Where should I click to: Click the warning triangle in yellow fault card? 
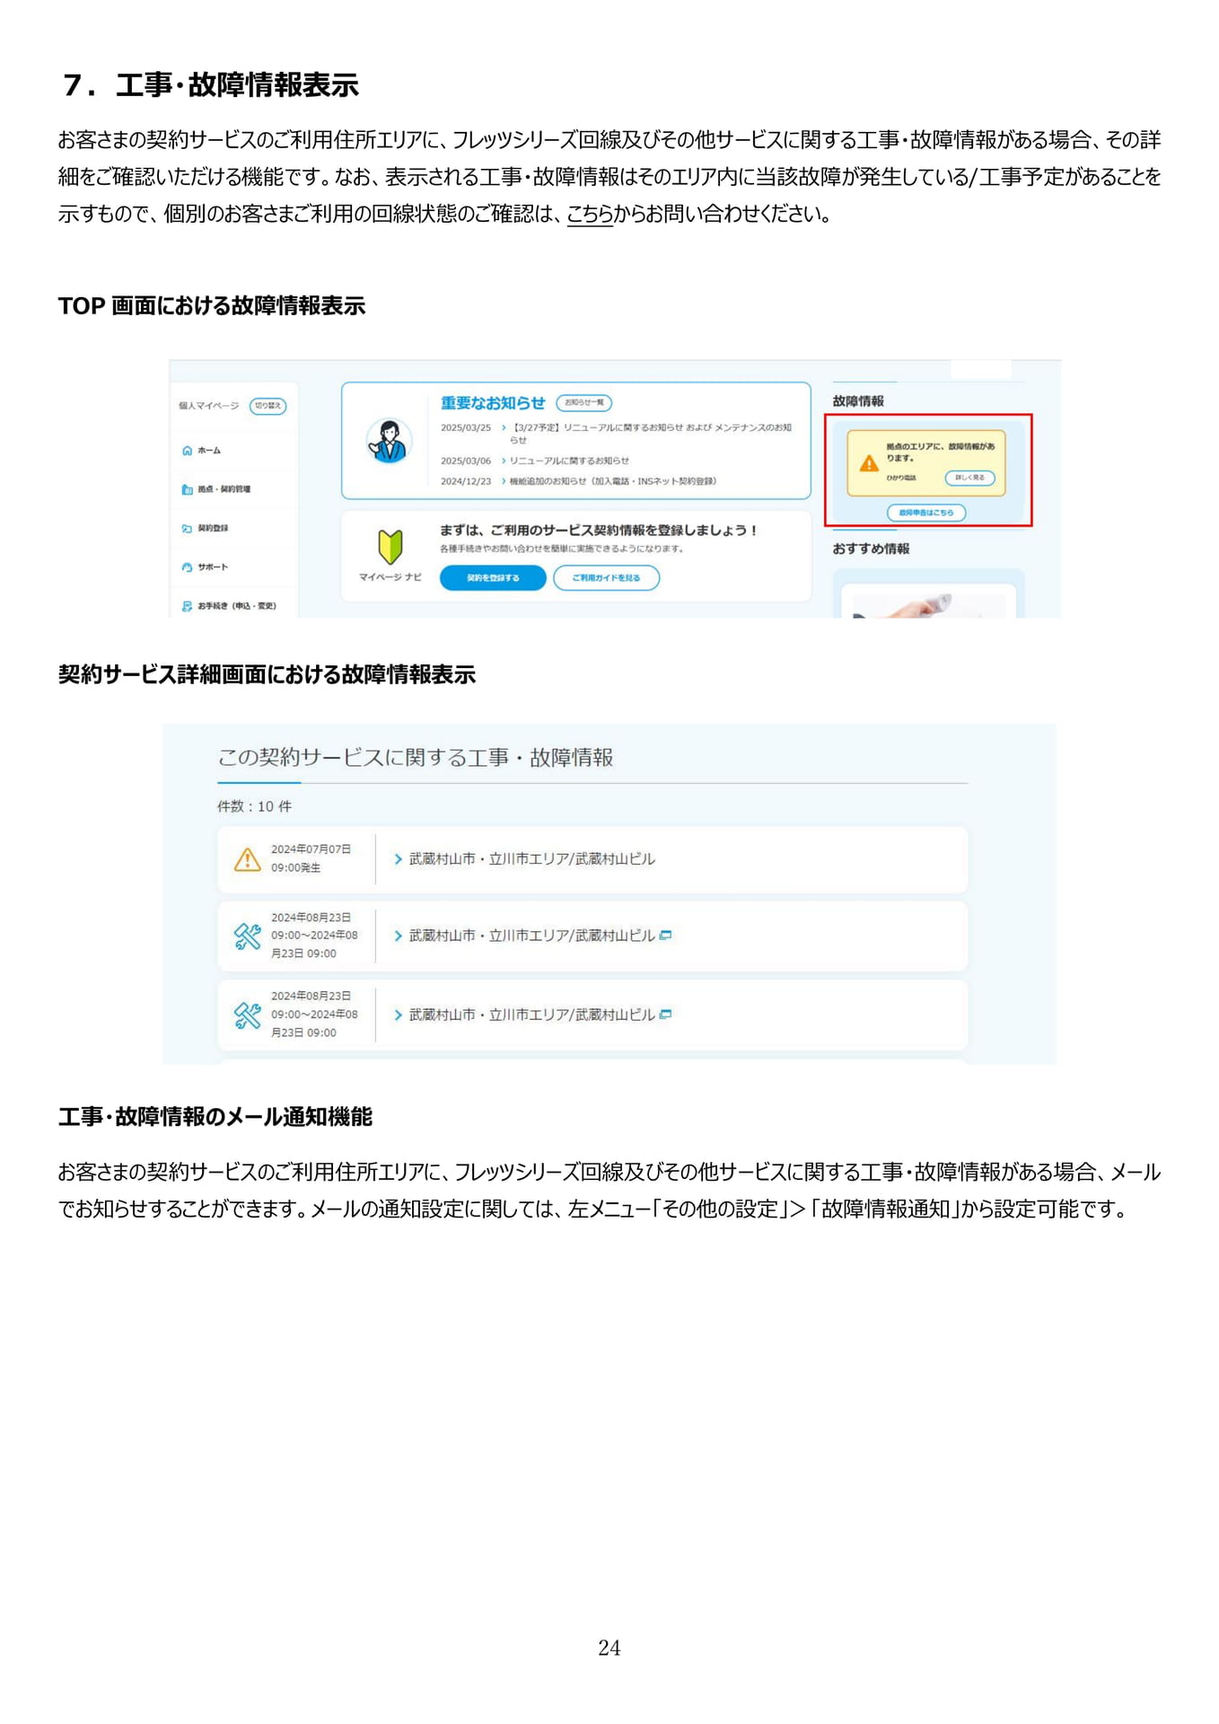coord(868,463)
